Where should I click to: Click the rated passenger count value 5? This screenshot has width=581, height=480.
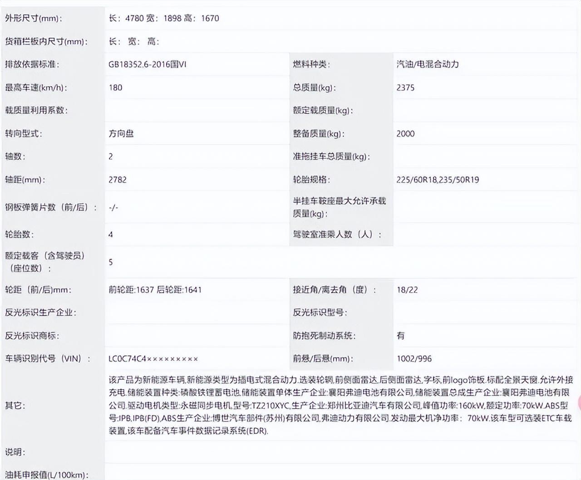tap(111, 262)
